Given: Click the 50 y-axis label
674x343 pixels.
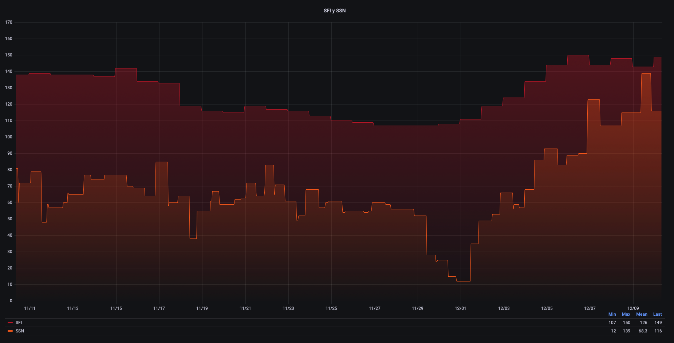Looking at the screenshot, I should point(10,219).
